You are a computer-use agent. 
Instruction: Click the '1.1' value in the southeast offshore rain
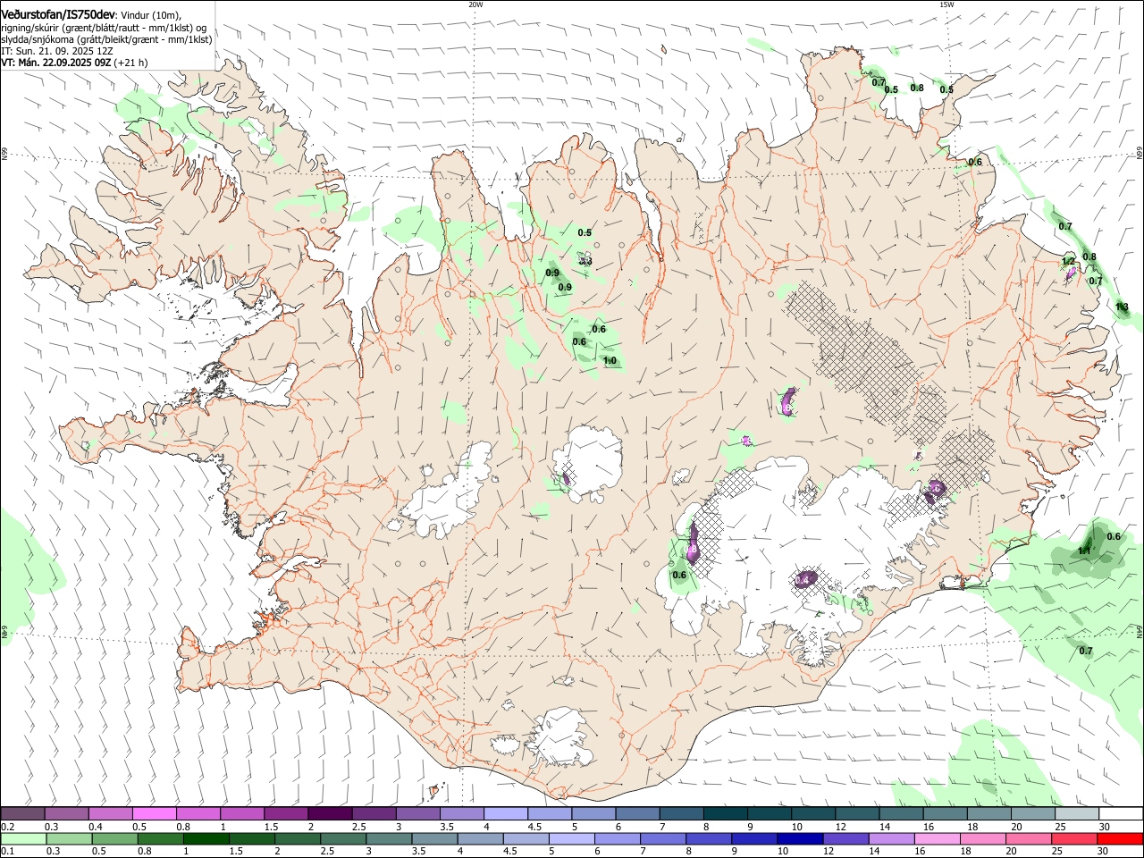[x=1084, y=551]
